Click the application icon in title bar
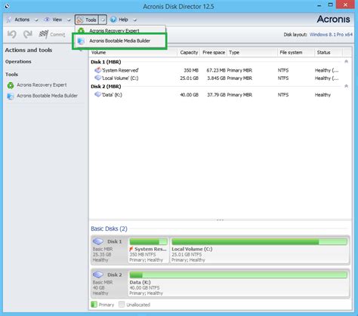358x316 pixels. pyautogui.click(x=7, y=6)
